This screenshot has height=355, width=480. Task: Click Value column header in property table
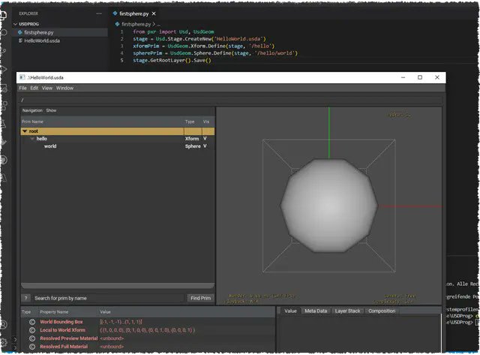click(x=105, y=311)
